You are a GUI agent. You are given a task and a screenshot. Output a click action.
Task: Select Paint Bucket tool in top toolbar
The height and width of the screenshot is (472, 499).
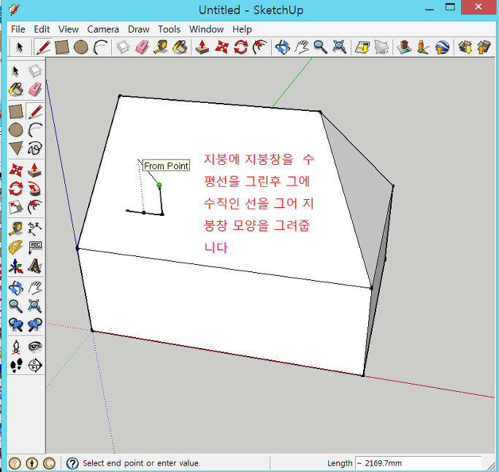point(180,47)
